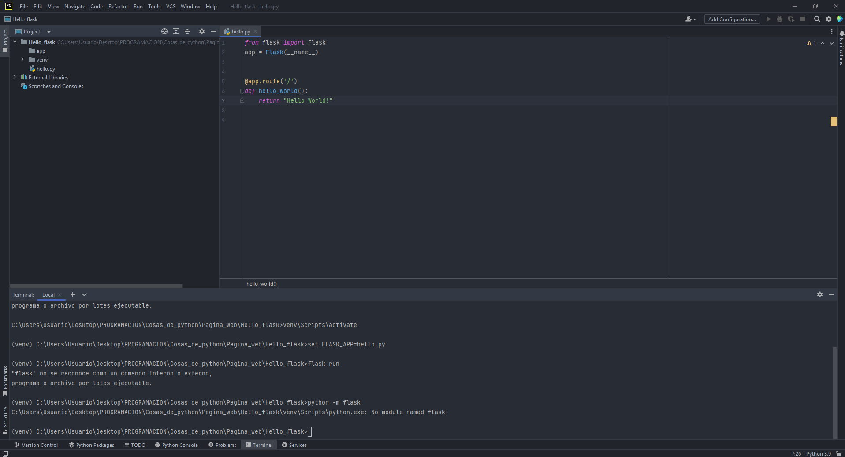Fold the hello_world function
This screenshot has height=457, width=845.
click(242, 91)
